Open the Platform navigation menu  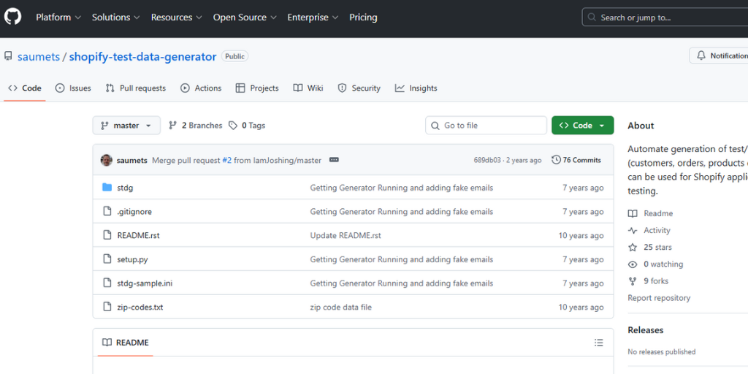pyautogui.click(x=58, y=18)
